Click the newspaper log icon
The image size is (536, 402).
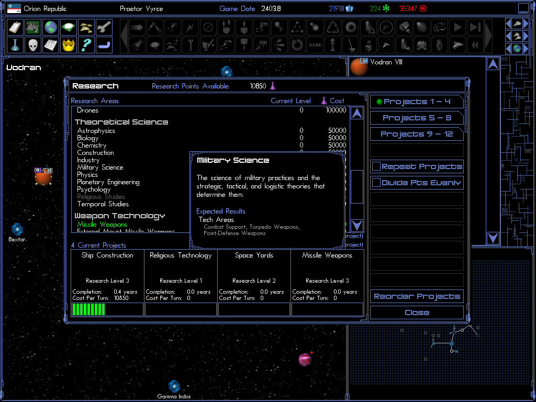coord(50,45)
